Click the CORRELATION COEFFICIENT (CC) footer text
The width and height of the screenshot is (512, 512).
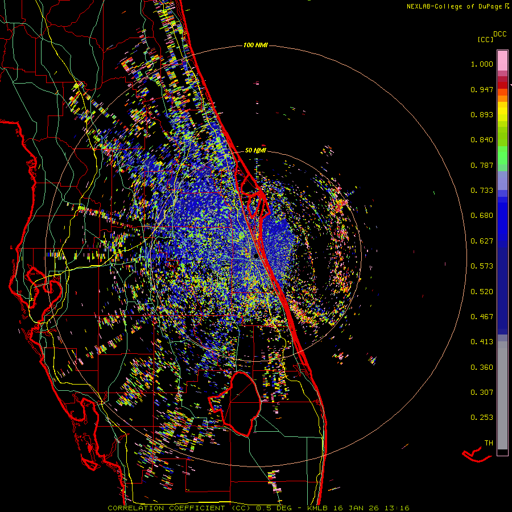click(179, 508)
